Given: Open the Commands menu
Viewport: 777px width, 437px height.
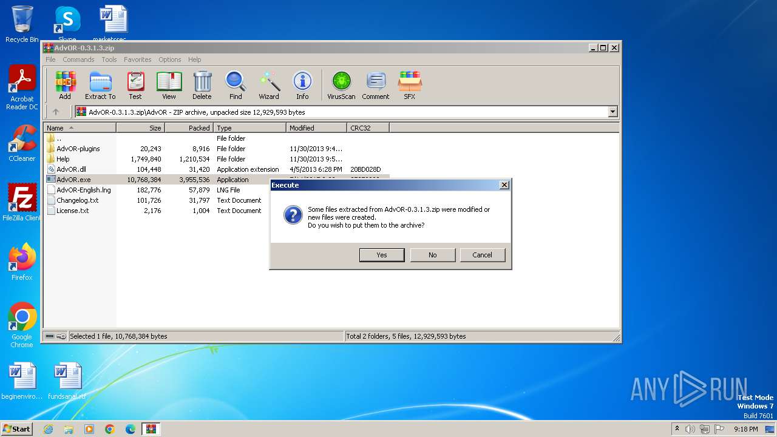Looking at the screenshot, I should click(78, 59).
